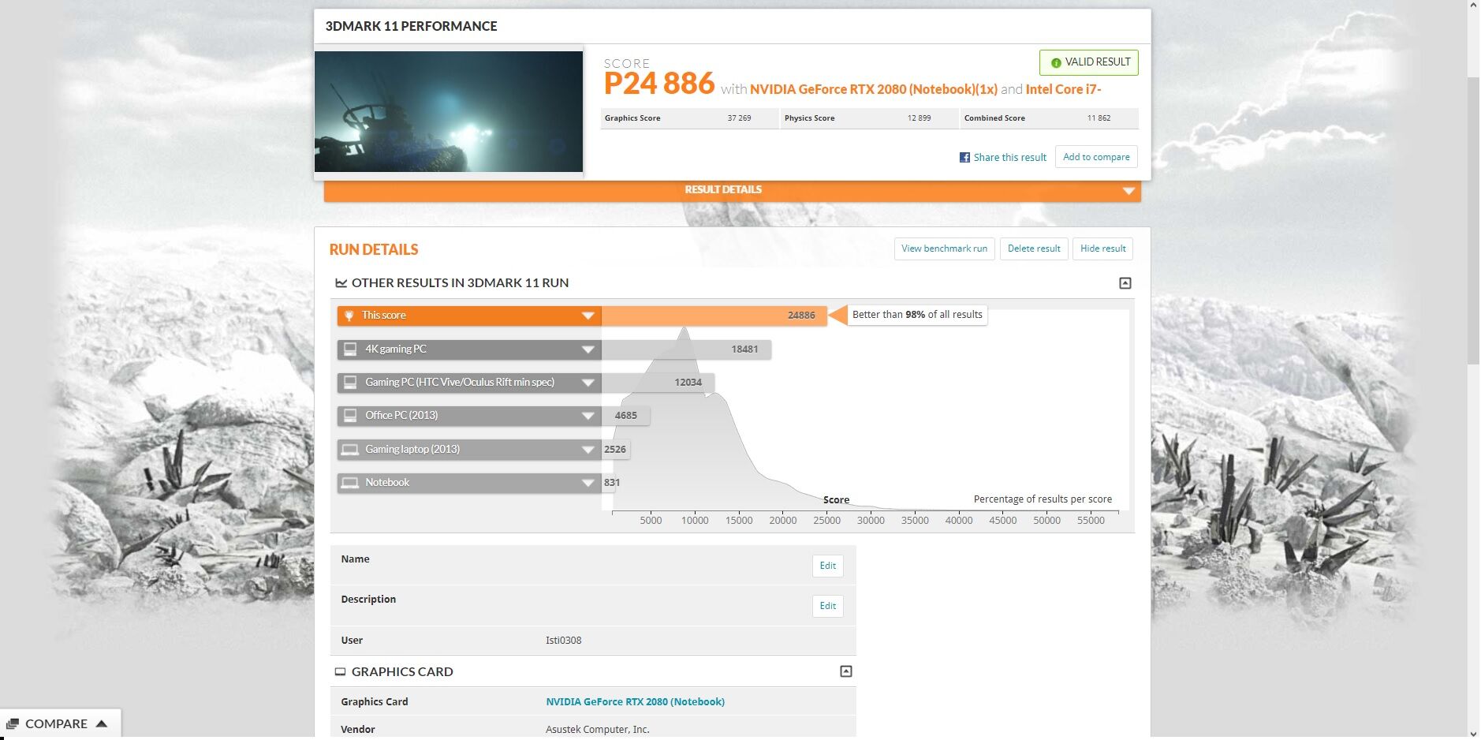Click the desktop icon for Office PC (2013)
Viewport: 1481px width, 740px height.
350,416
